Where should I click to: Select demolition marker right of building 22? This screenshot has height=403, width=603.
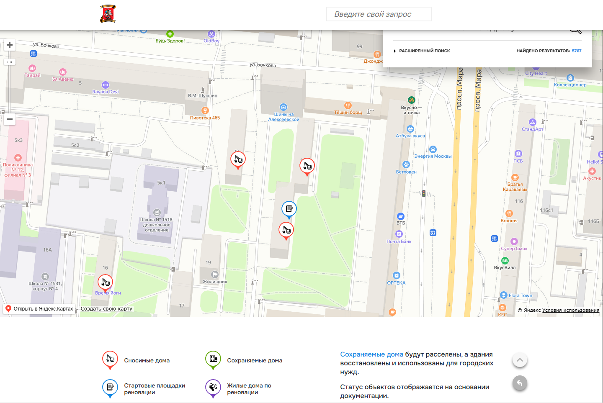(x=307, y=166)
